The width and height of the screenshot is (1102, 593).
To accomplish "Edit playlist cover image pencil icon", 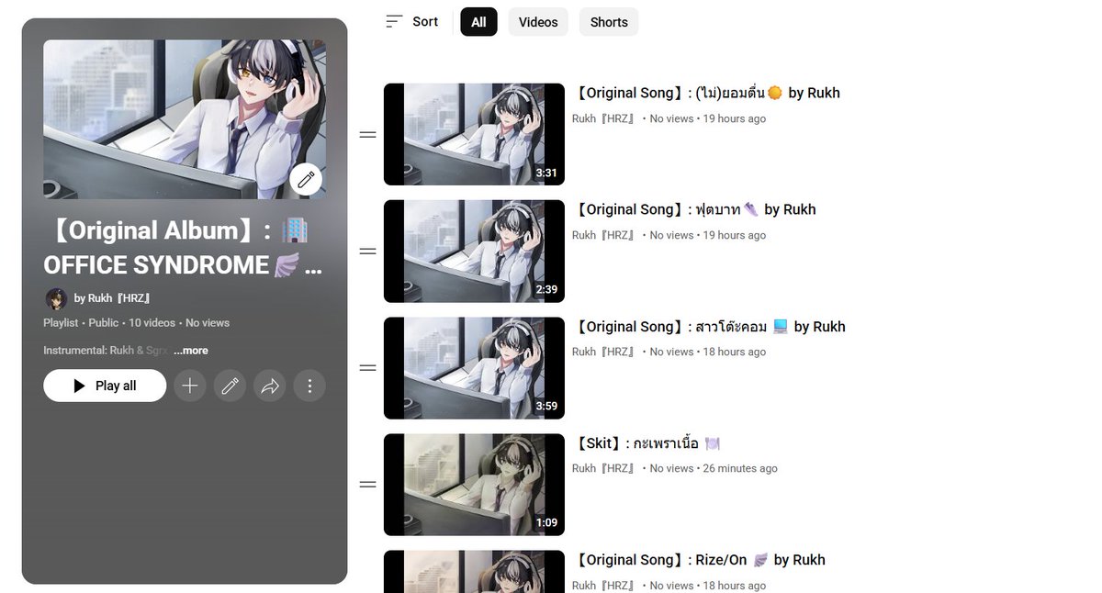I will (x=306, y=180).
